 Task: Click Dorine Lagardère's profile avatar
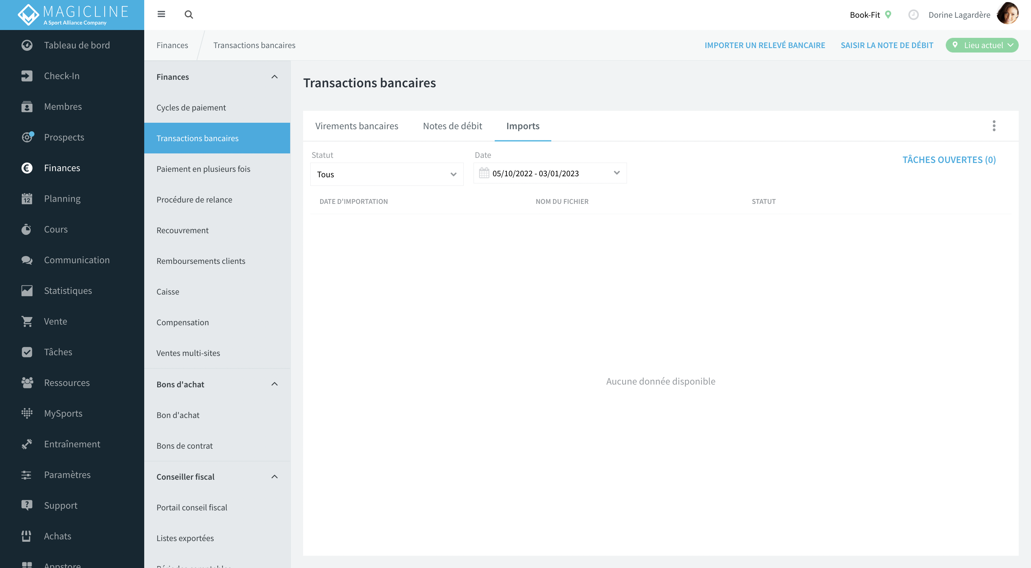click(1007, 14)
